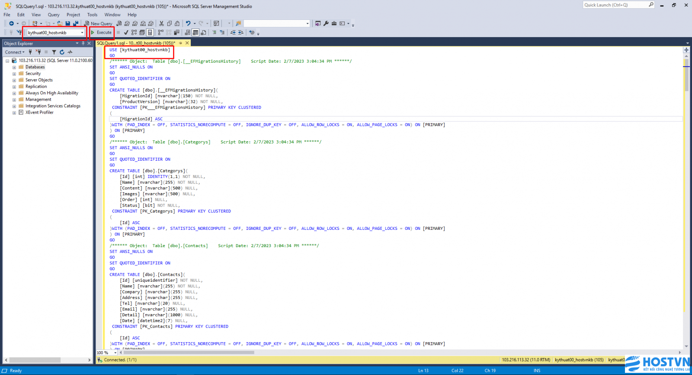The image size is (692, 375).
Task: Expand the Management folder
Action: 14,100
